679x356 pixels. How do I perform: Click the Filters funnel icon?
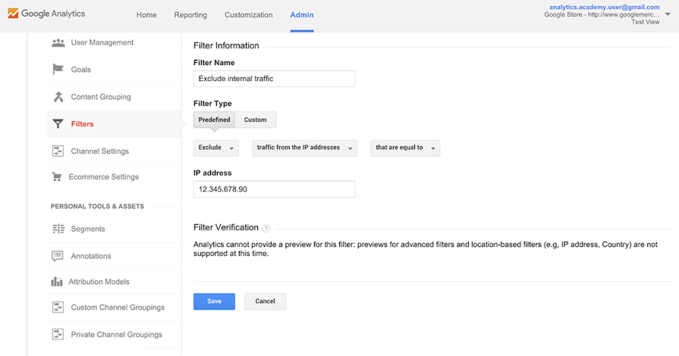click(x=58, y=124)
